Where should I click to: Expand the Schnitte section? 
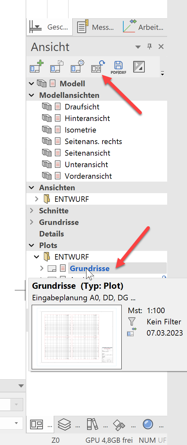tap(31, 211)
